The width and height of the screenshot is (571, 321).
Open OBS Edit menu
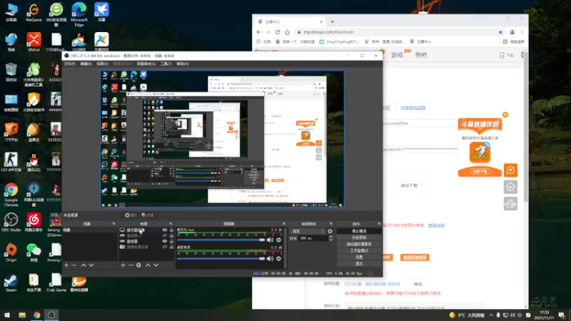pos(86,63)
